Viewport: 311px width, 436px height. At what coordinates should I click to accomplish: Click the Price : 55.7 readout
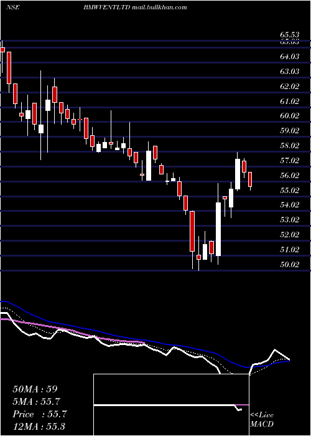click(x=40, y=414)
